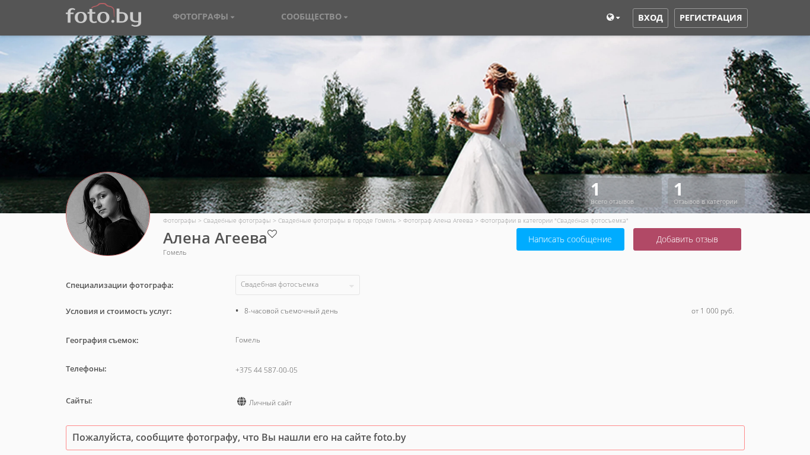Image resolution: width=810 pixels, height=455 pixels.
Task: Open the language globe selector
Action: 613,18
